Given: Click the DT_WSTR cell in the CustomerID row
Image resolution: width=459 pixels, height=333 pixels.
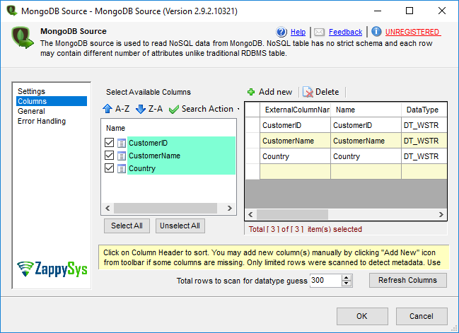Looking at the screenshot, I should point(424,125).
